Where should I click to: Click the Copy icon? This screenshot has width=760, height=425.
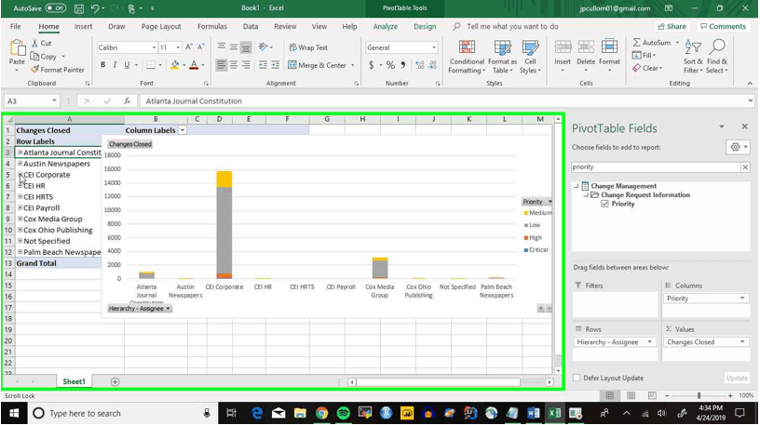(x=34, y=56)
